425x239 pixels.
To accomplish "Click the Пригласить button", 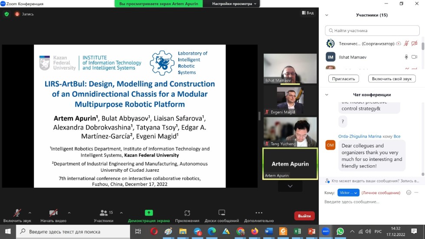I will 344,79.
